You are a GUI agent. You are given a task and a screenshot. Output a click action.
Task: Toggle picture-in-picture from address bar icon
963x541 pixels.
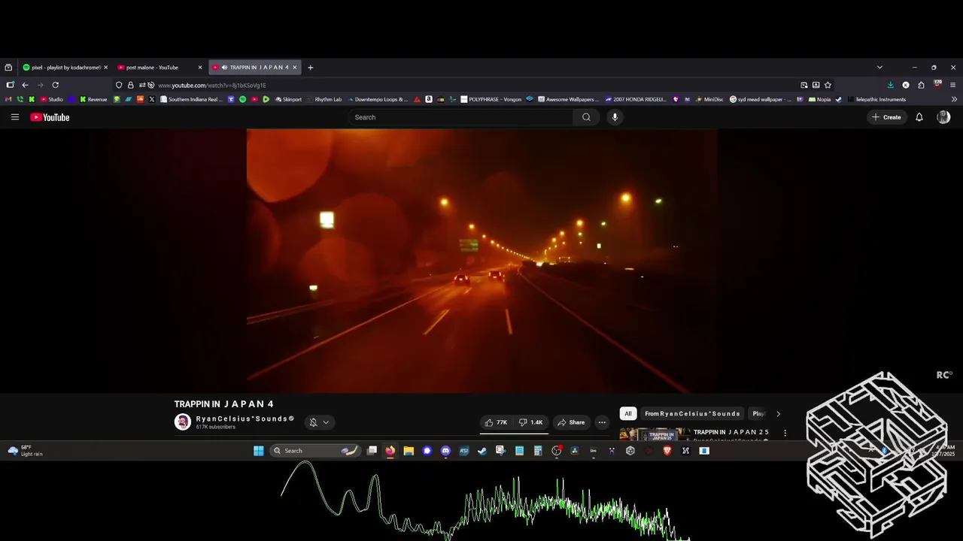[x=804, y=85]
